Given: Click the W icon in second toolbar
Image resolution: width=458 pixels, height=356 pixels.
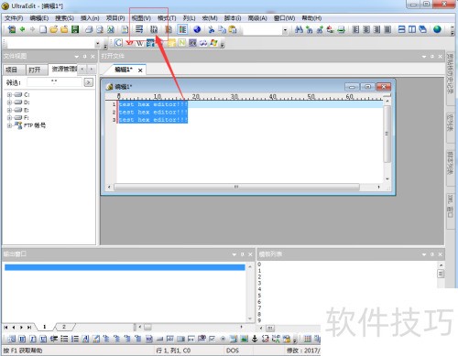Looking at the screenshot, I should 140,43.
